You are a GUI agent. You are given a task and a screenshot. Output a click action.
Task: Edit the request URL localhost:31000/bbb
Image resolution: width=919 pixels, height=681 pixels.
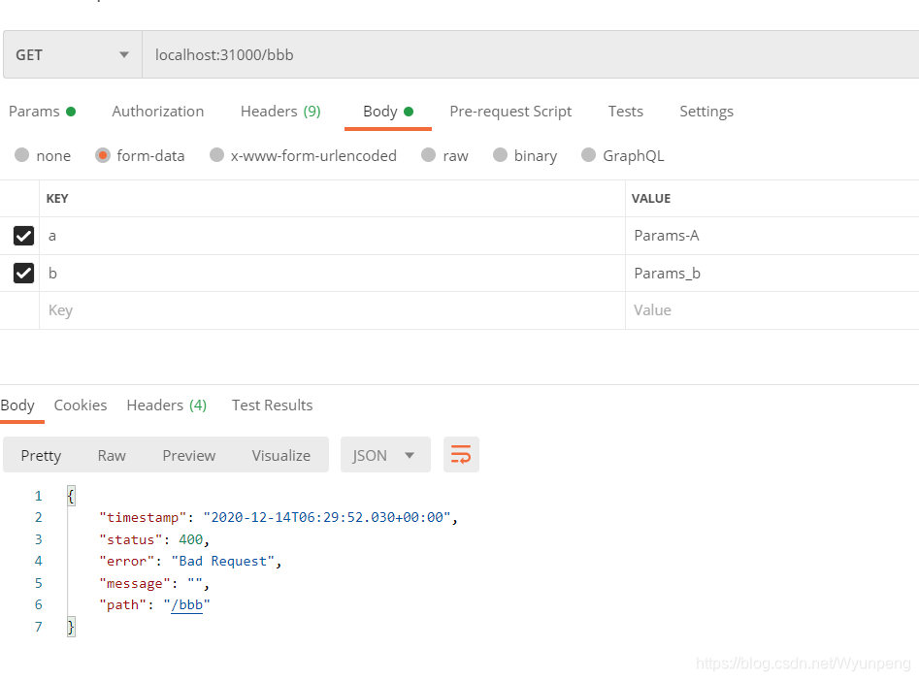[531, 55]
